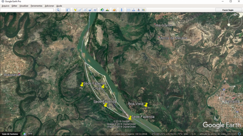This screenshot has width=243, height=136.
Task: Show historical imagery clock icon
Action: pos(102,10)
